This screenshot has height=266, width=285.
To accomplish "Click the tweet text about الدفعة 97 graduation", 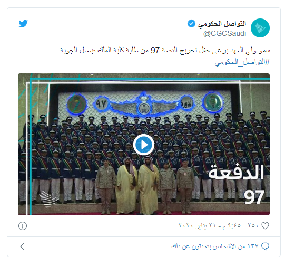I will click(164, 50).
